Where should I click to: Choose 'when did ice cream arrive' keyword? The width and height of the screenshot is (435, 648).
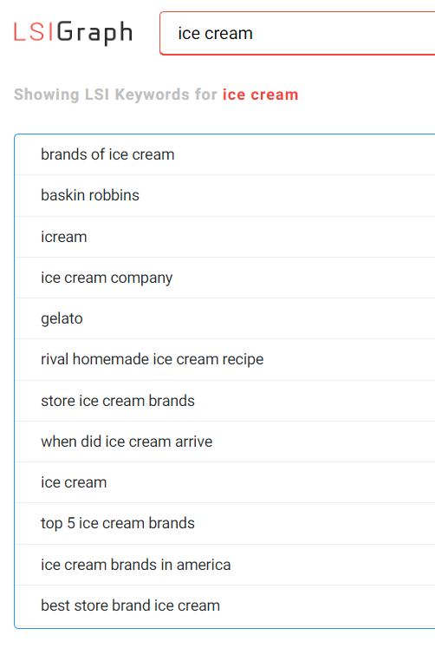(x=225, y=442)
